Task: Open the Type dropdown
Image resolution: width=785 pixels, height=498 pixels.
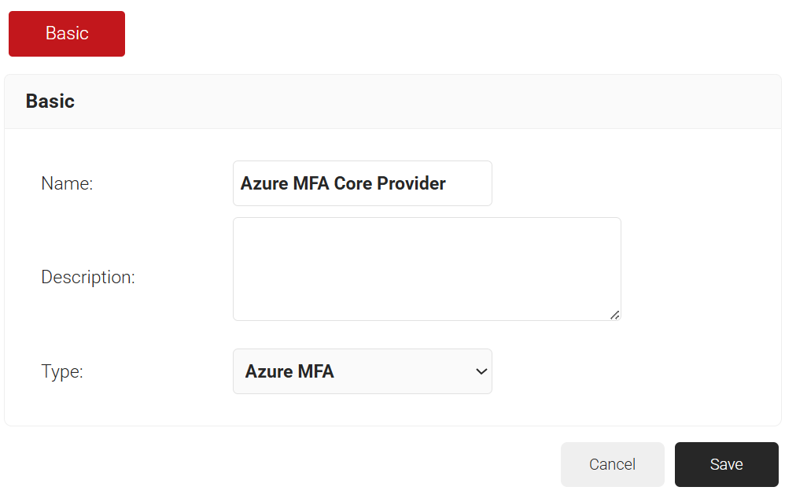Action: pyautogui.click(x=362, y=371)
